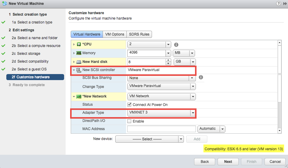This screenshot has height=168, width=288.
Task: Open the MAC Address Automatic dropdown
Action: click(222, 129)
